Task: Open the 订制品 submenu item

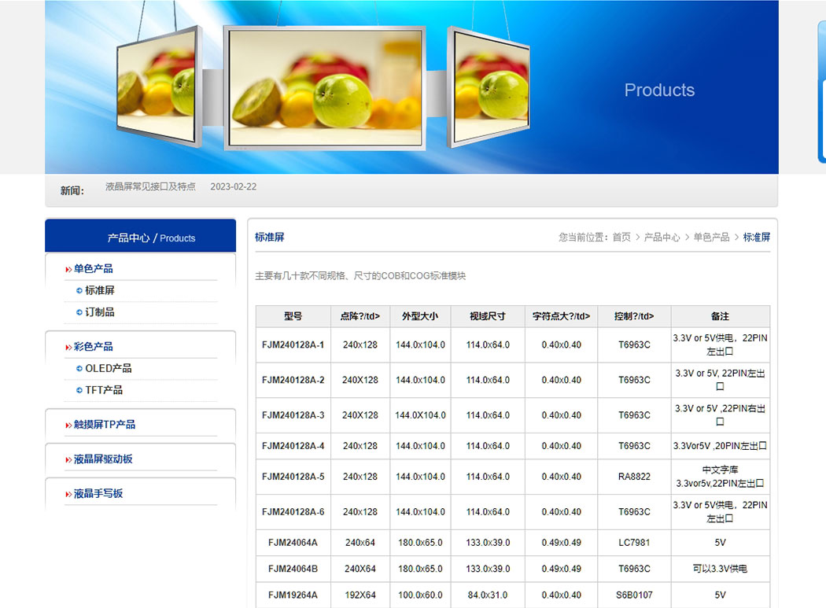Action: 100,312
